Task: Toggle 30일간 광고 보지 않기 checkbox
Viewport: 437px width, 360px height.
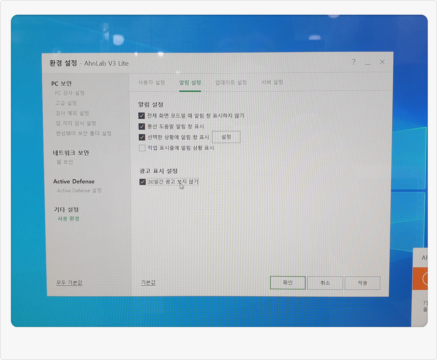Action: click(x=143, y=182)
